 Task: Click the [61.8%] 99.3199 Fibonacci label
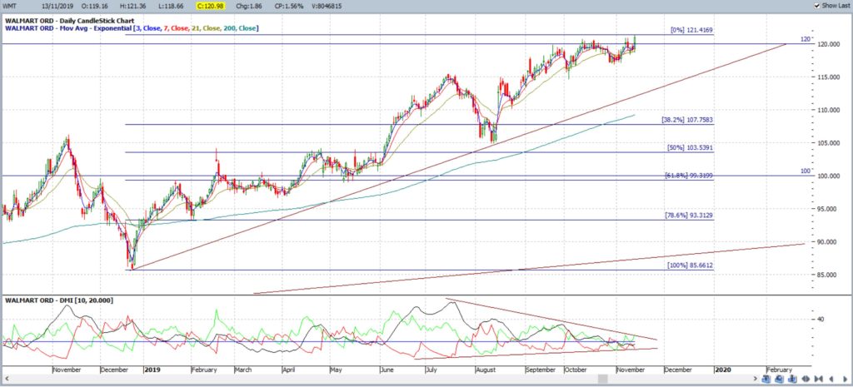click(689, 175)
